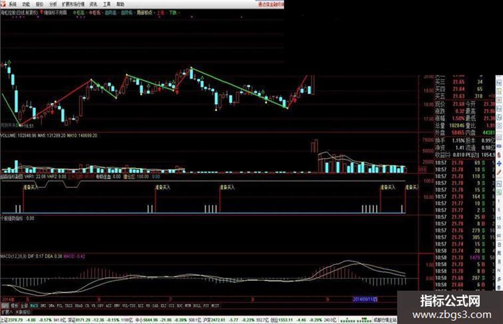Screen dimensions: 503x324
Task: Click the 2014/09/11 date marker
Action: pyautogui.click(x=365, y=300)
